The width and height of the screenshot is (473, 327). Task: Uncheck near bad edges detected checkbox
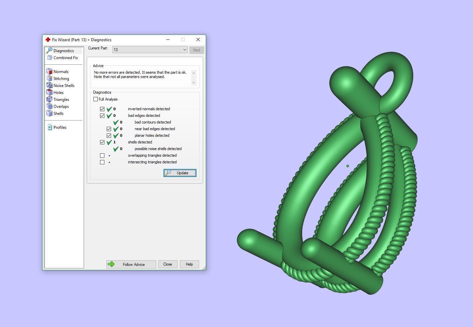(109, 129)
